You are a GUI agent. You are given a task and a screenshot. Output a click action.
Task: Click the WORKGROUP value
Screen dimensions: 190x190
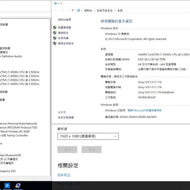coord(147,97)
